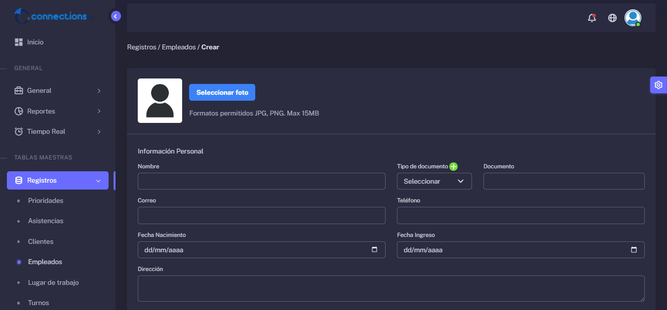Screen dimensions: 667x310
Task: Collapse the Registros submenu chevron
Action: click(98, 181)
